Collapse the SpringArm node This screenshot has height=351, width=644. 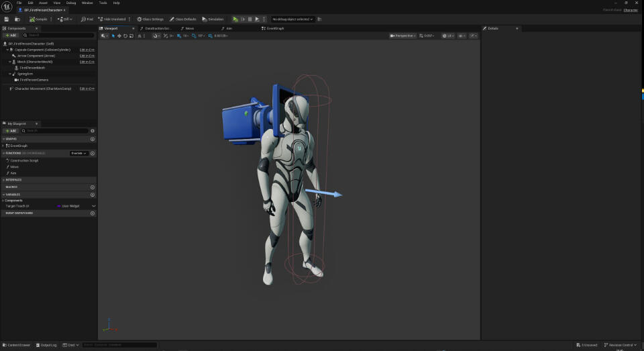point(10,74)
